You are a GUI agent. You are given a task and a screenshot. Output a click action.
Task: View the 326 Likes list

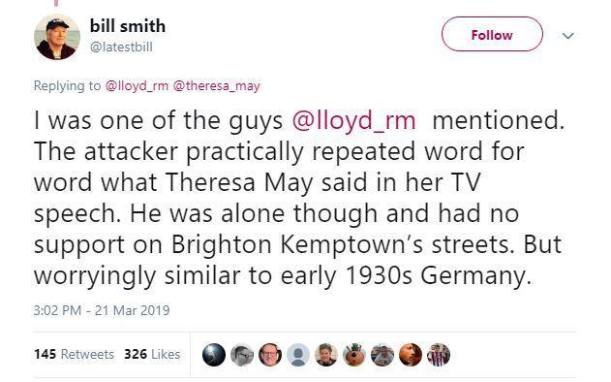pyautogui.click(x=152, y=354)
